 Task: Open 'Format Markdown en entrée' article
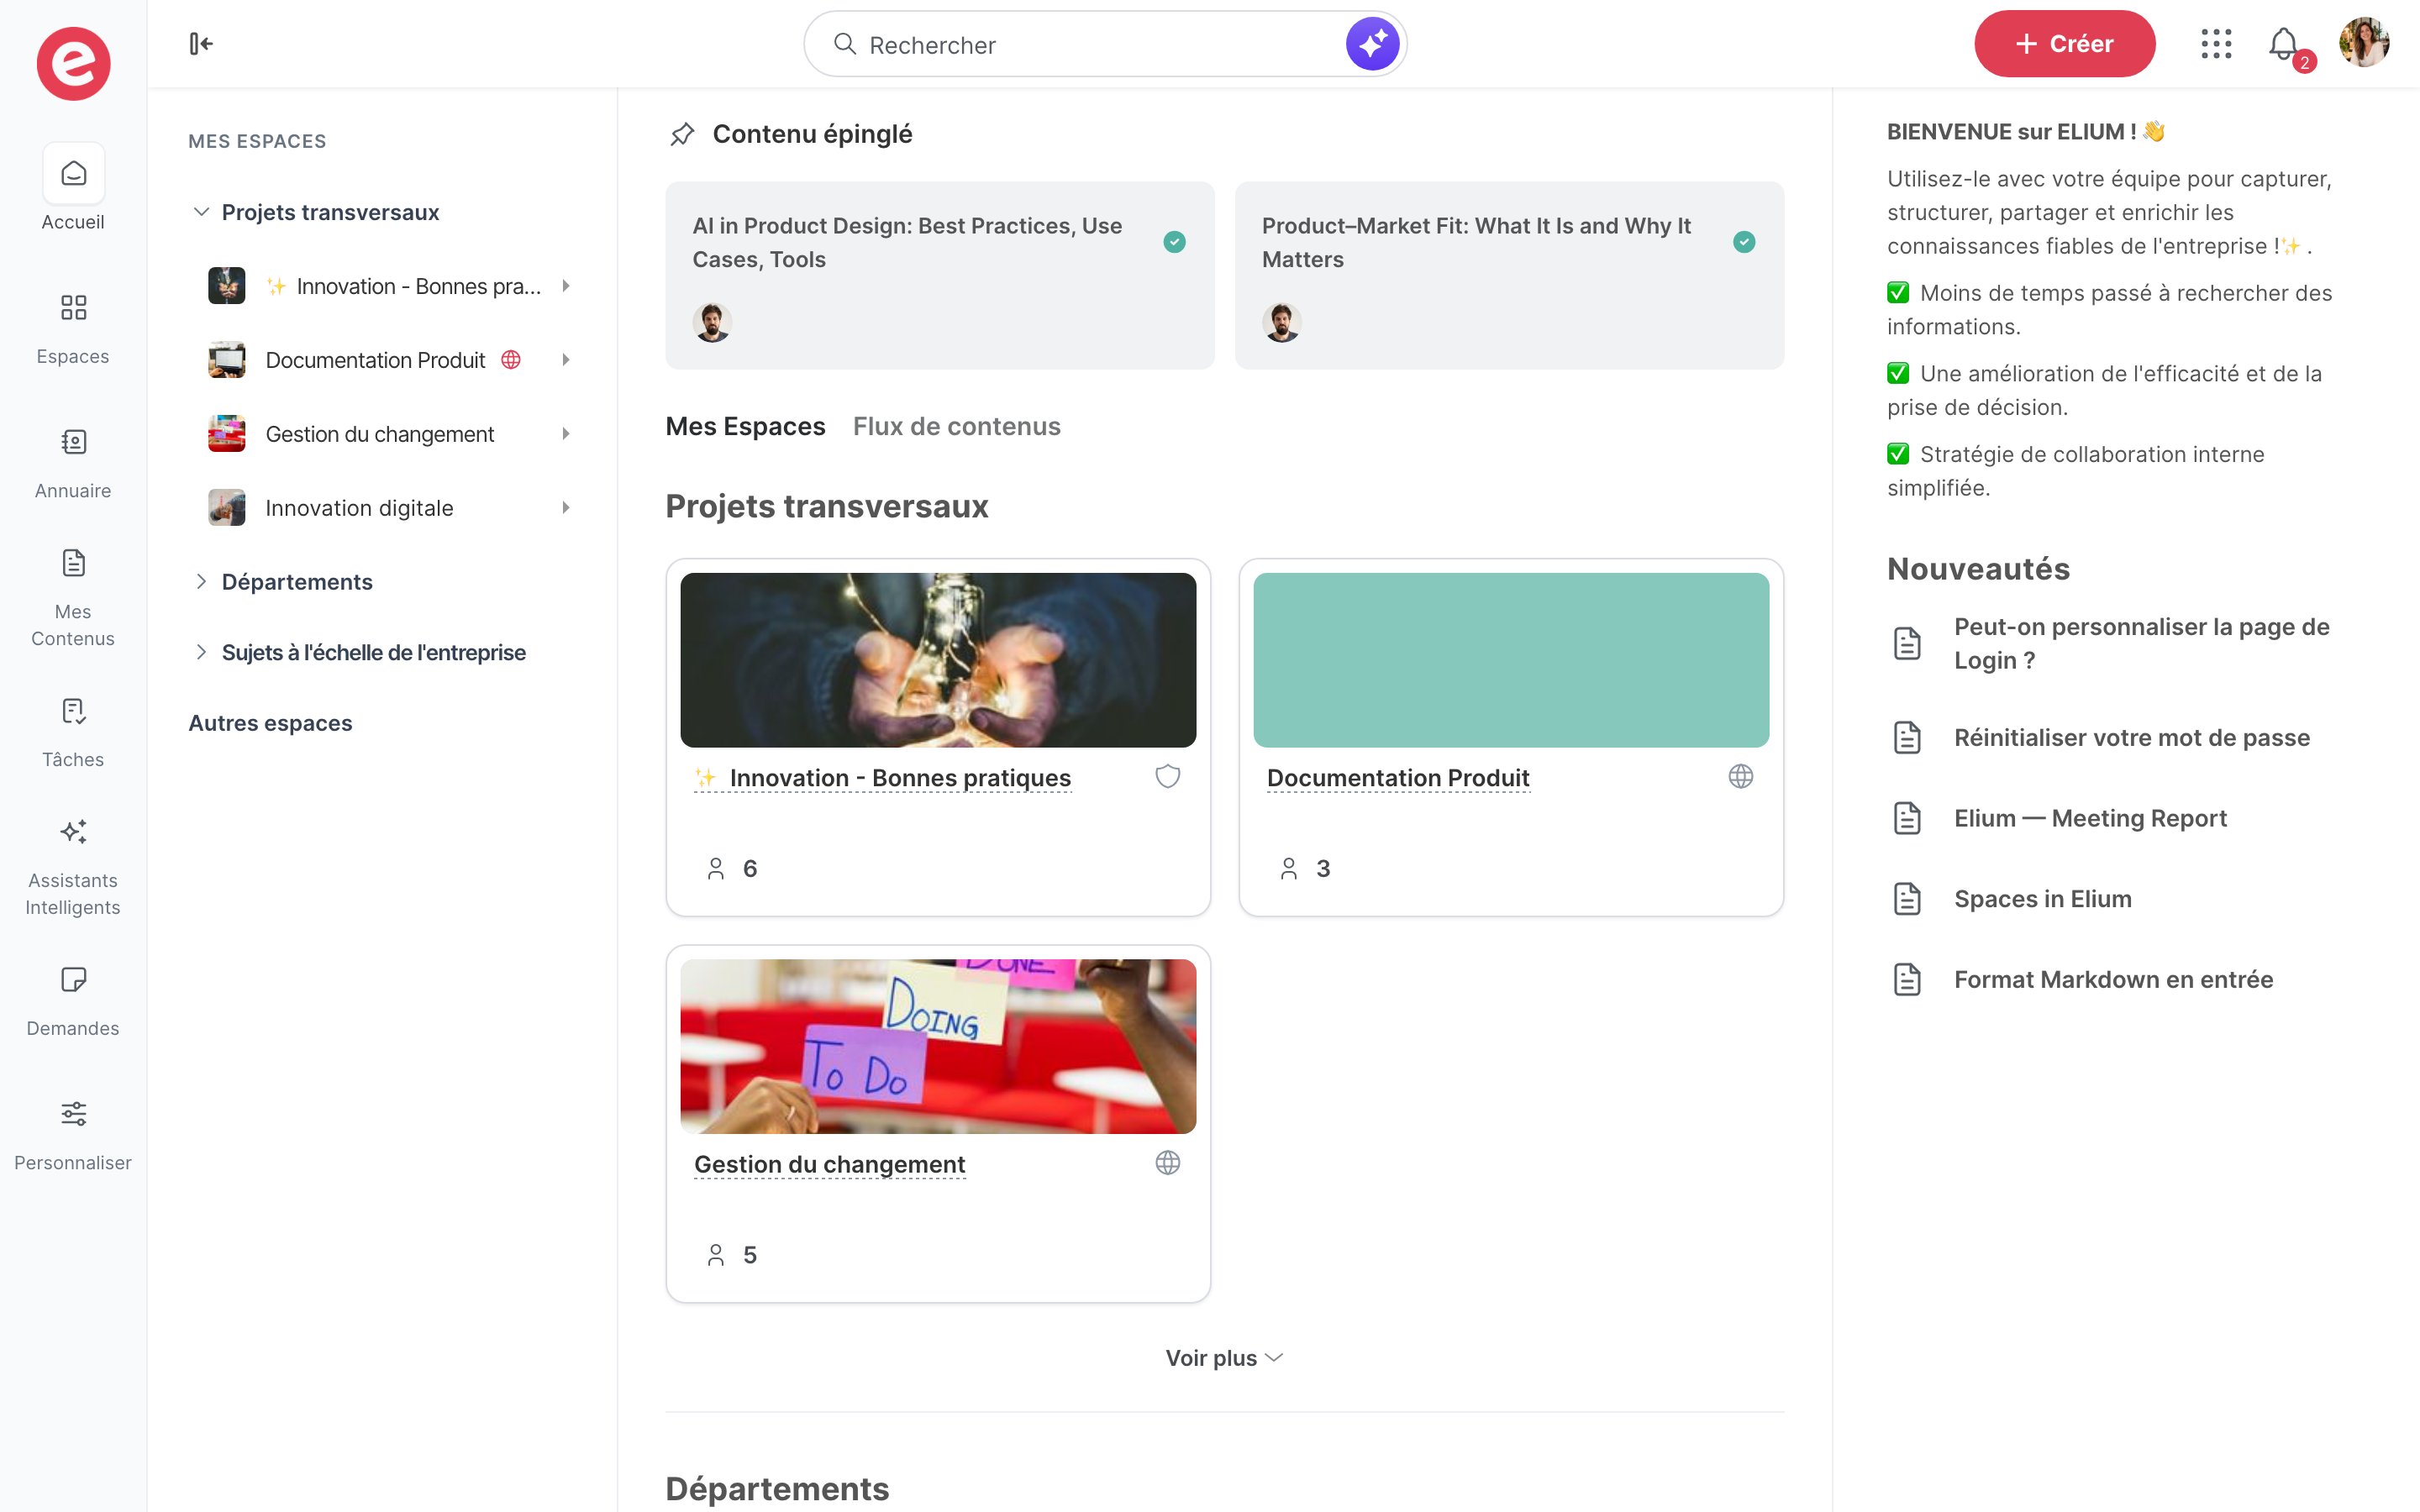pyautogui.click(x=2113, y=980)
